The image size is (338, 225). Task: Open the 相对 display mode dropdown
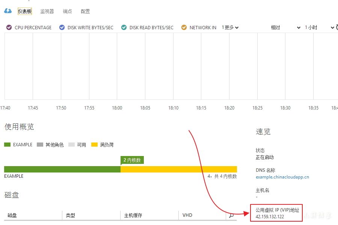click(x=285, y=27)
